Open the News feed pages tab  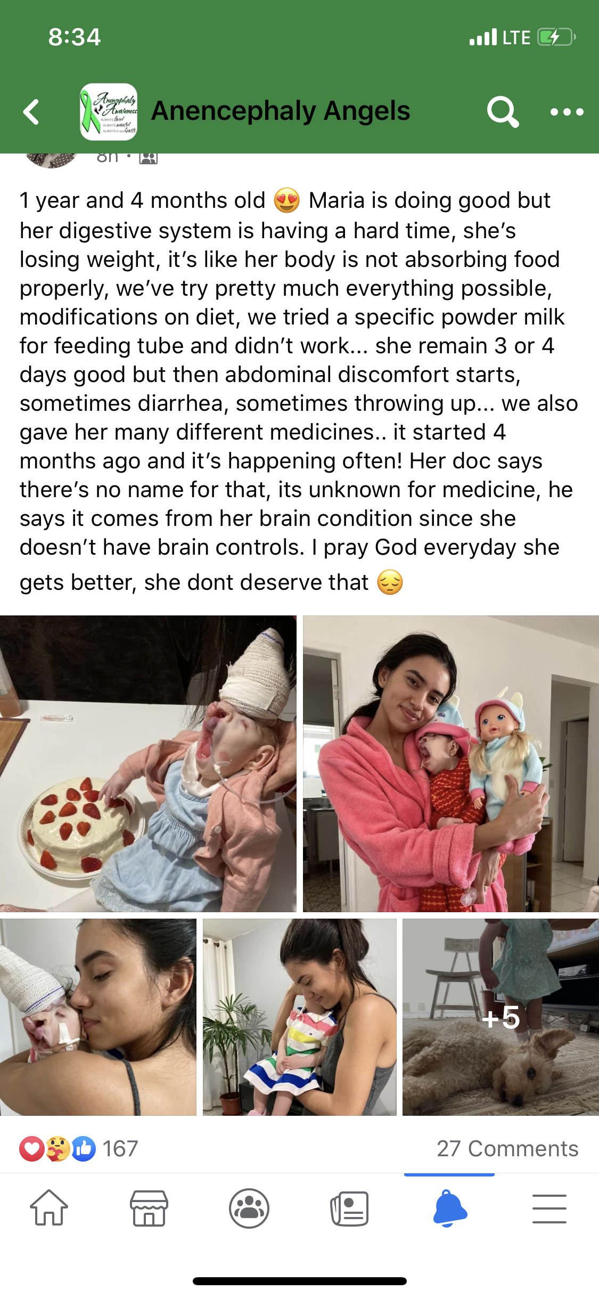click(349, 1208)
